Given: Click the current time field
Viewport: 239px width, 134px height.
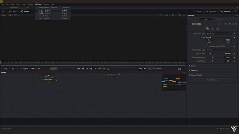Looking at the screenshot, I should 180,69.
